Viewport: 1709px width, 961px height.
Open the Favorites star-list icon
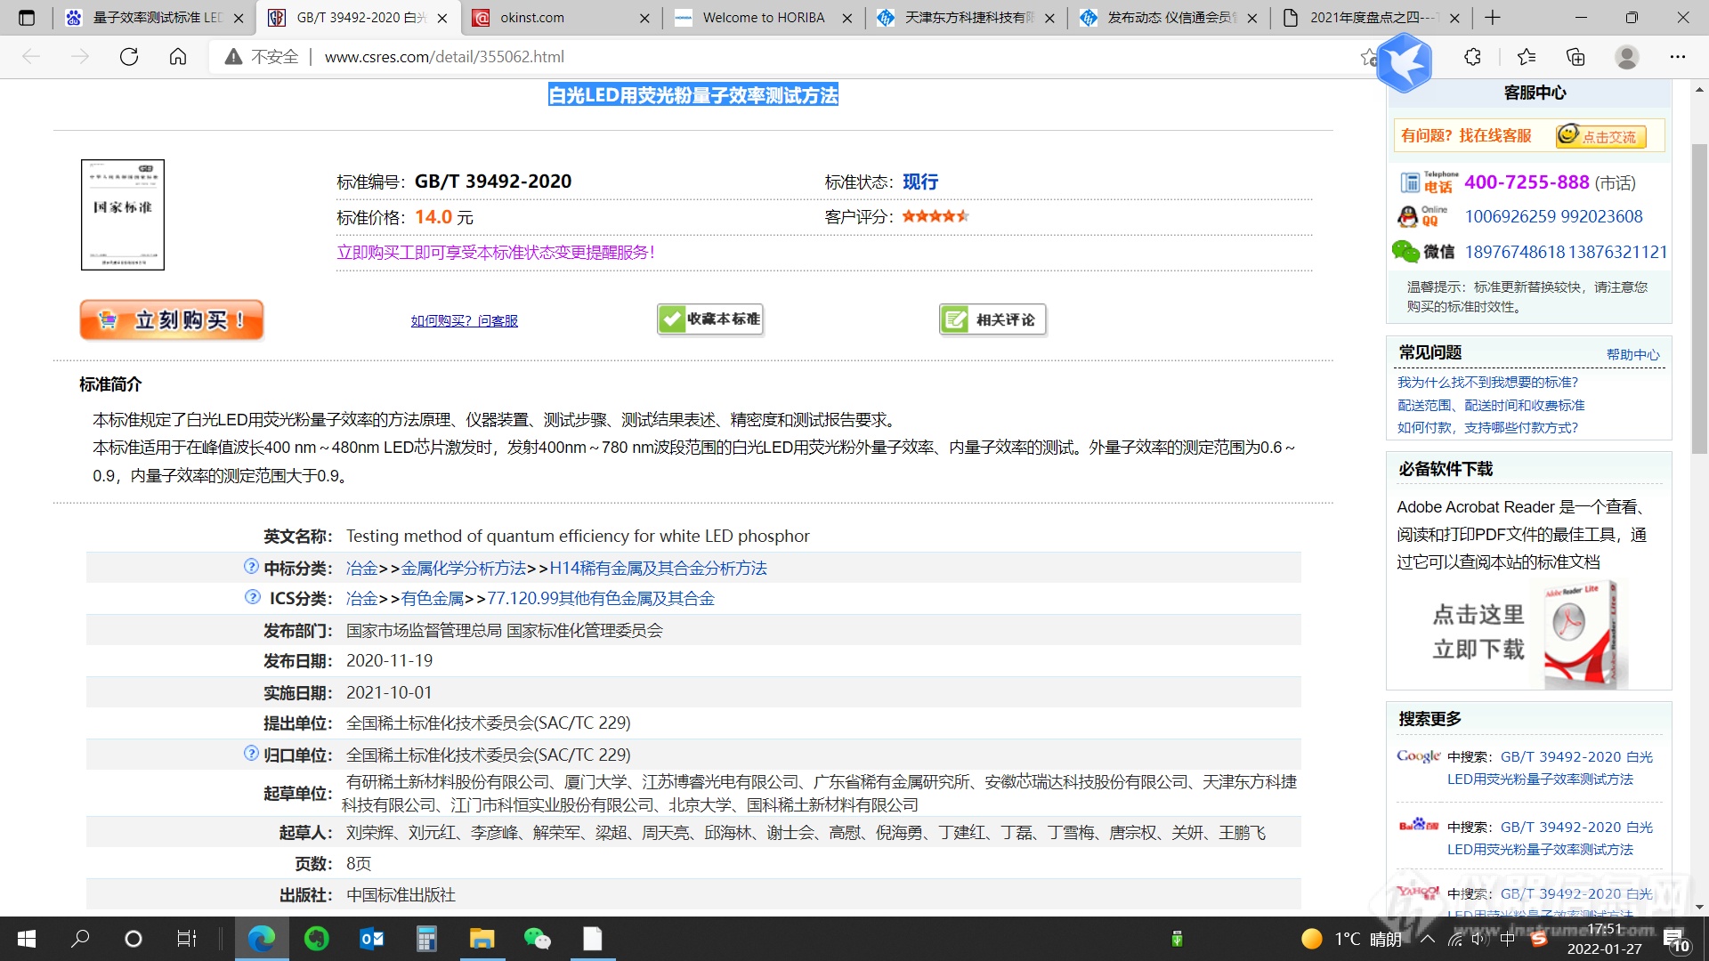(1527, 57)
